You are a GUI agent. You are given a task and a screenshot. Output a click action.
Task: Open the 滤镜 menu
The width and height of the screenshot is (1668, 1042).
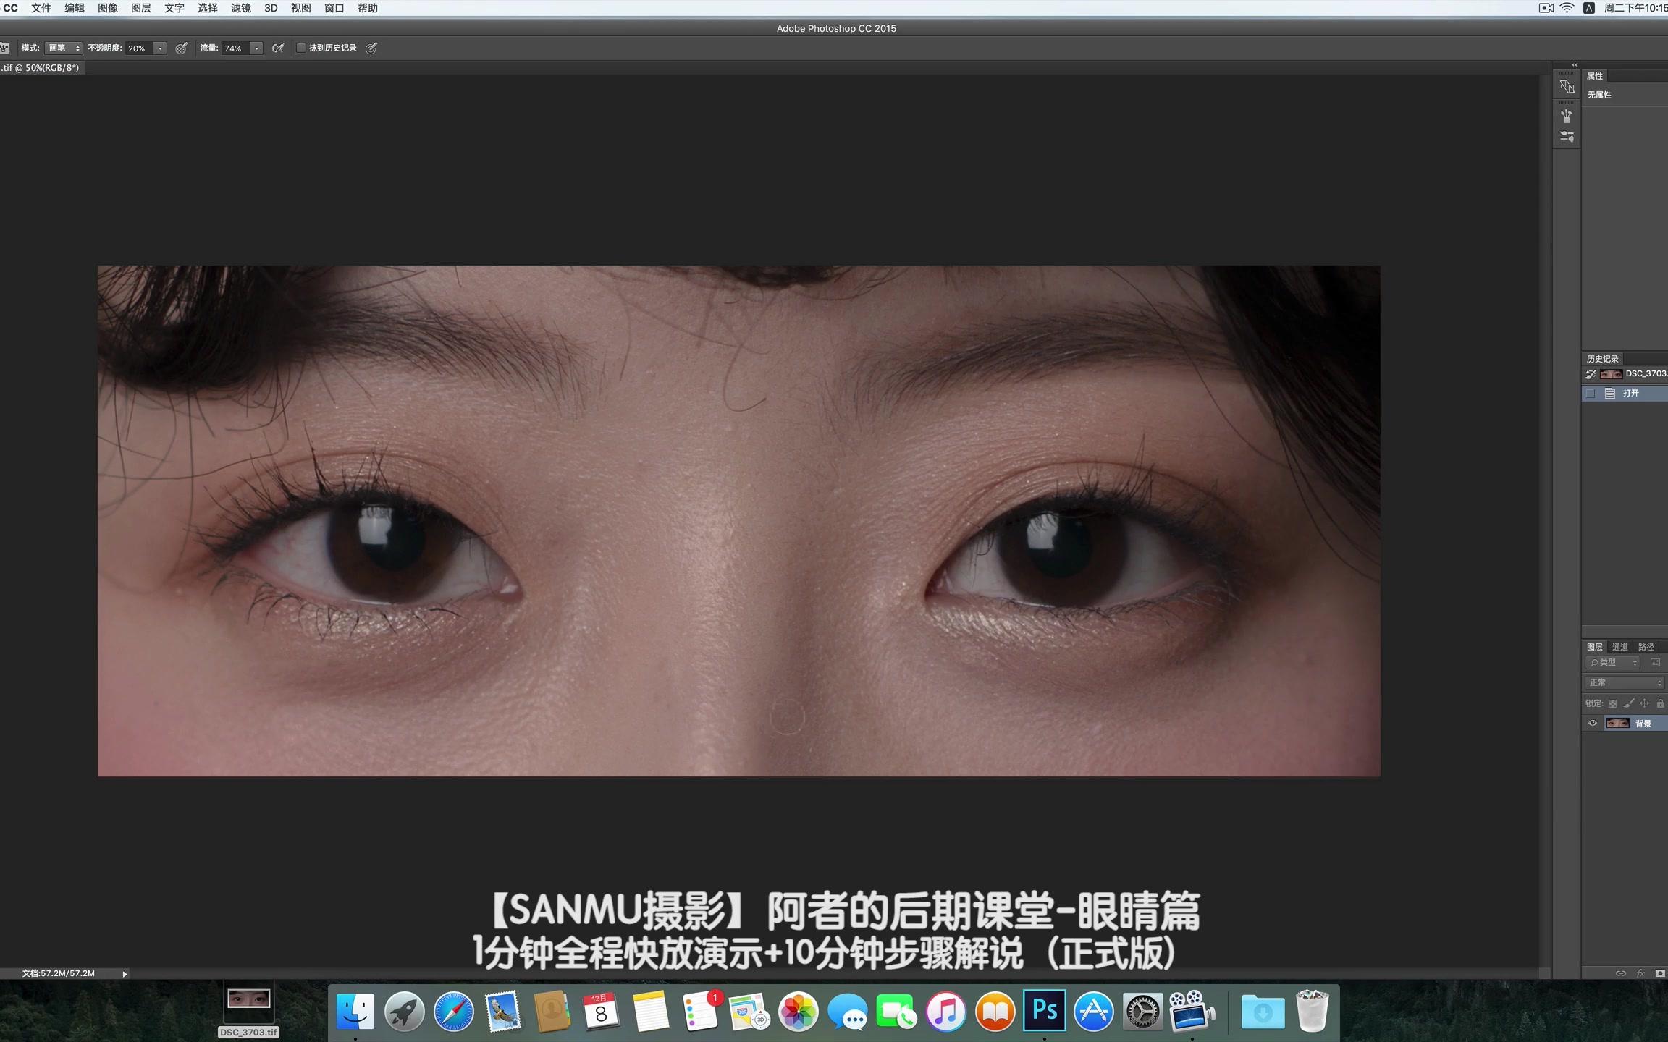[x=240, y=8]
